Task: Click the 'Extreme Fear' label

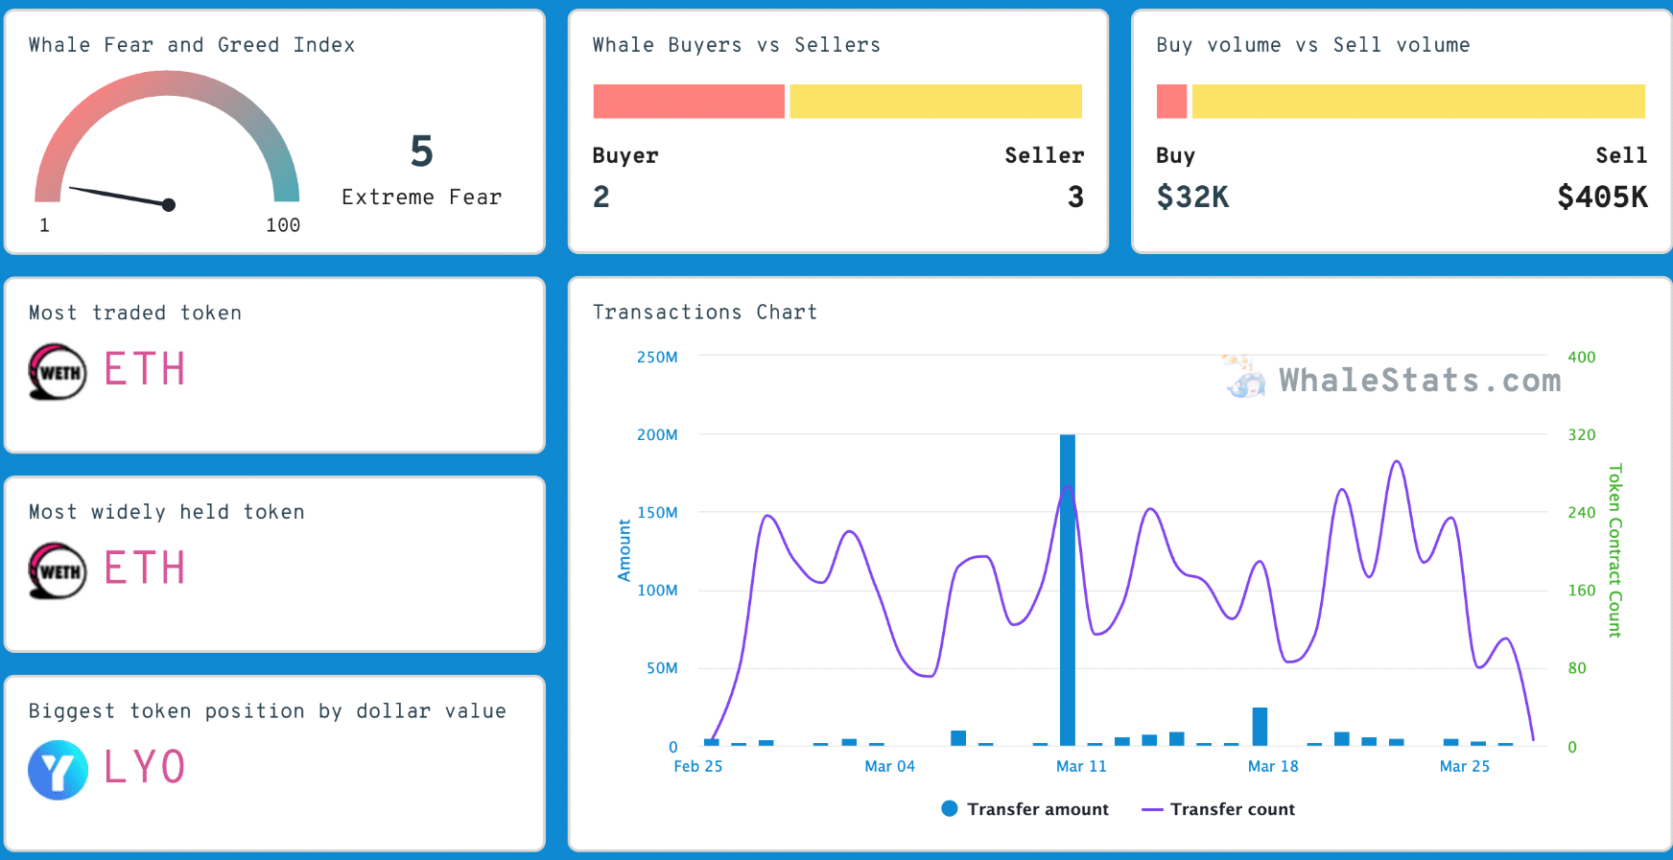Action: [422, 197]
